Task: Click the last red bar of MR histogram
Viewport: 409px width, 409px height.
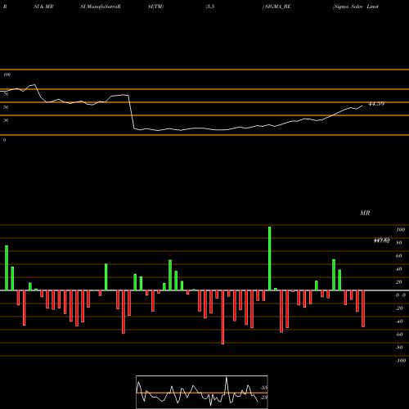Action: tap(363, 308)
